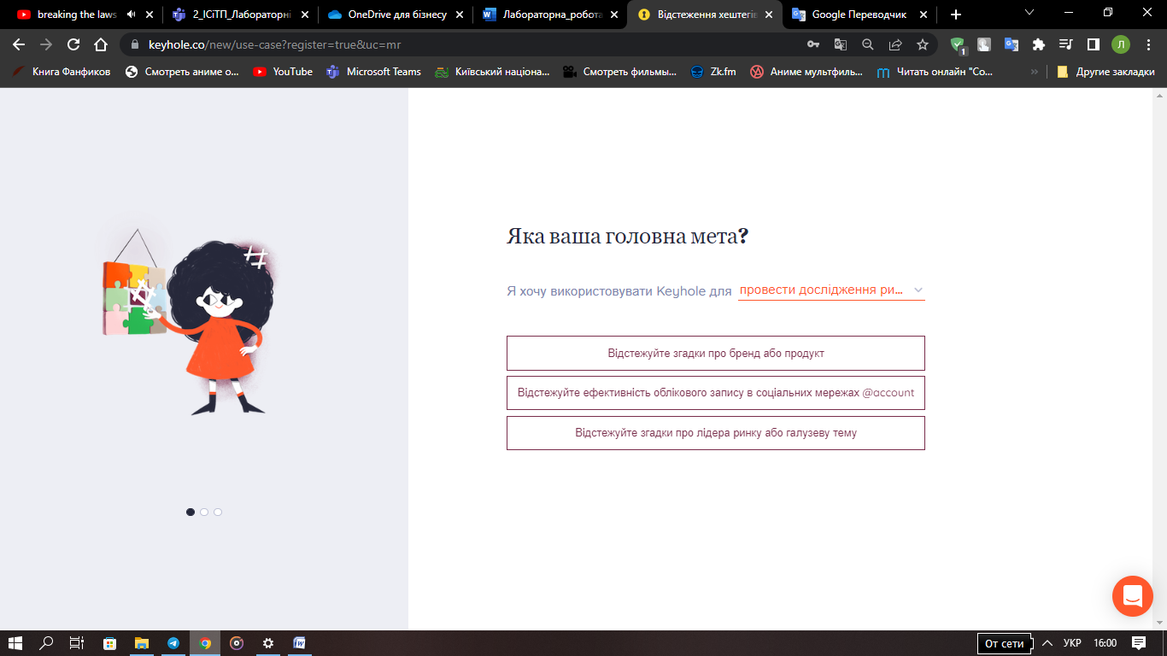Open the Аниме мультфиль... bookmark
The height and width of the screenshot is (656, 1167).
(x=806, y=72)
